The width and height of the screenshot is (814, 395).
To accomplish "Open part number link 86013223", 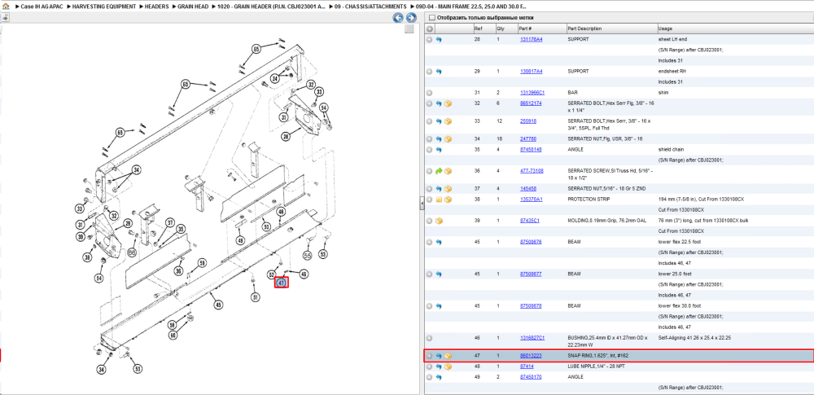I will click(x=531, y=356).
